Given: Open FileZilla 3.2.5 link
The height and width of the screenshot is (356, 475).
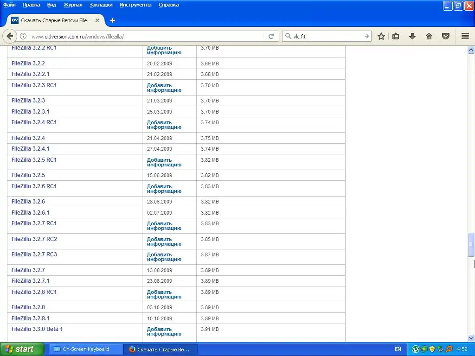Looking at the screenshot, I should coord(28,175).
